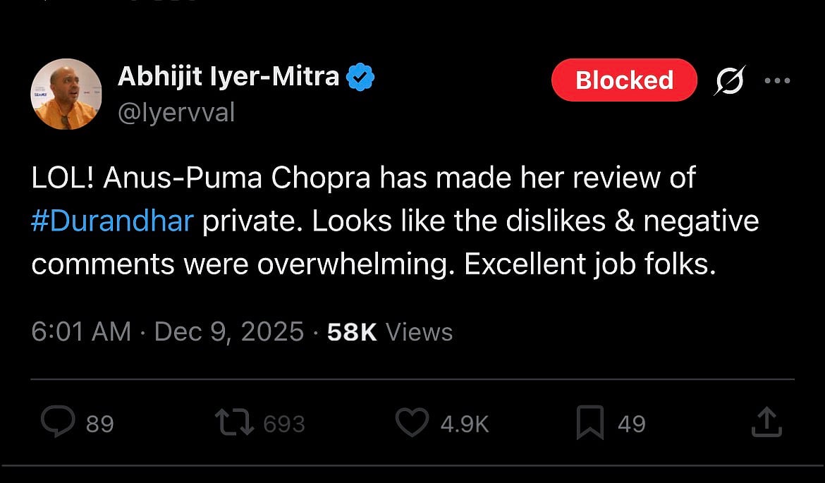Viewport: 825px width, 483px height.
Task: Click the 6:01 AM timestamp
Action: pyautogui.click(x=81, y=331)
